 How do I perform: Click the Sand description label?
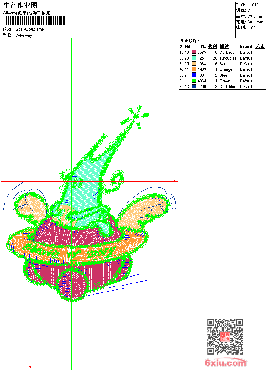(x=224, y=64)
